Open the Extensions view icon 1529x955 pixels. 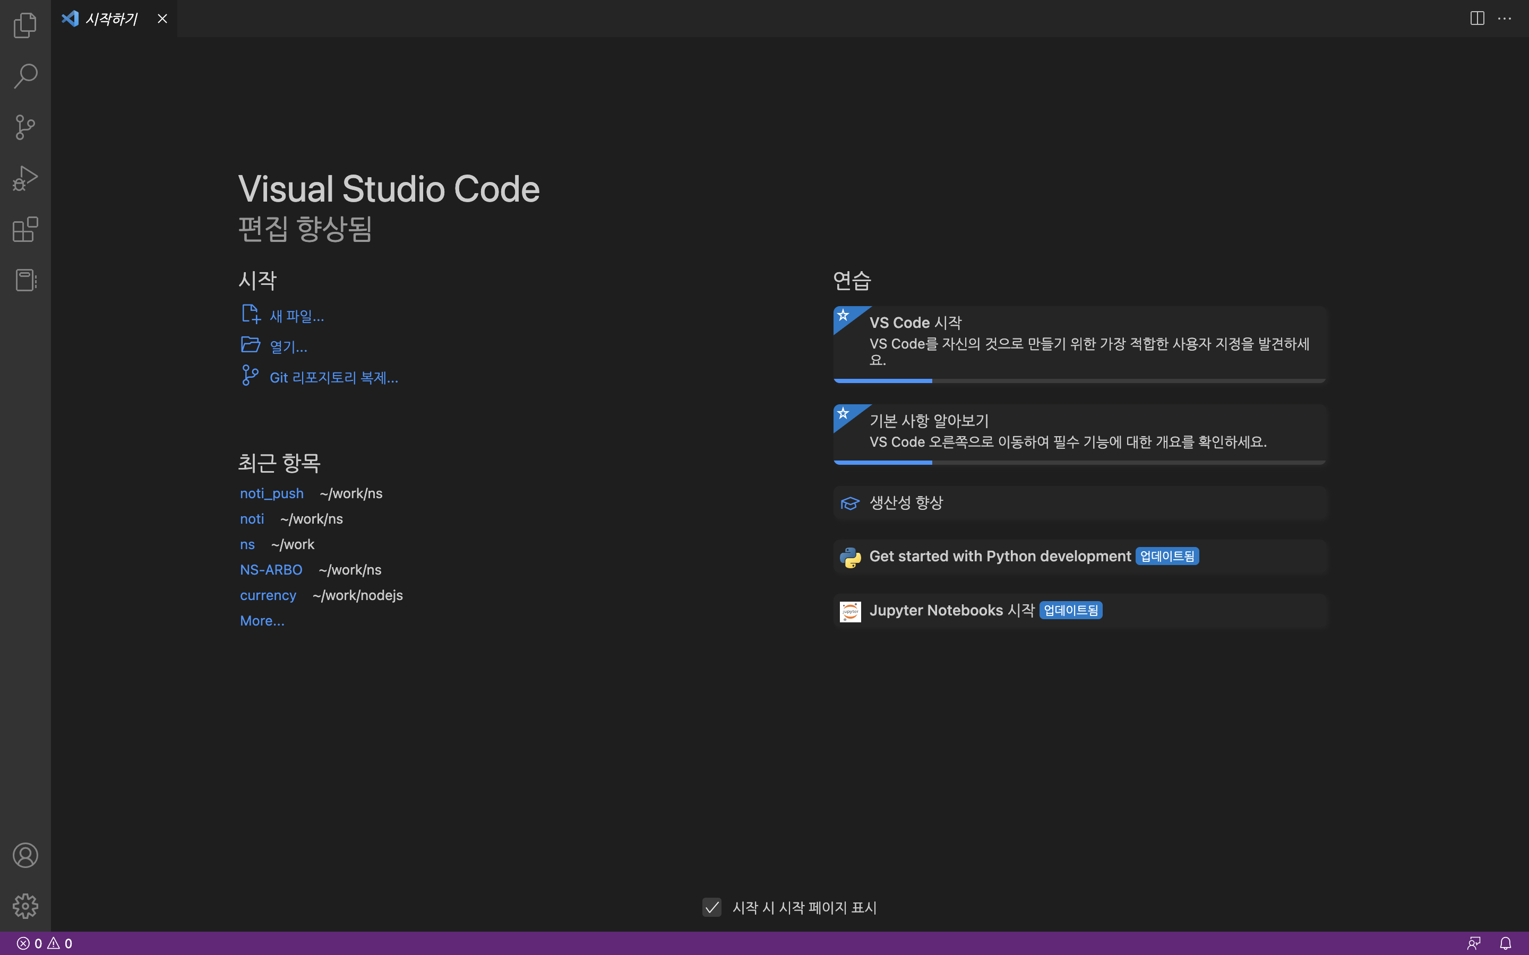coord(25,229)
